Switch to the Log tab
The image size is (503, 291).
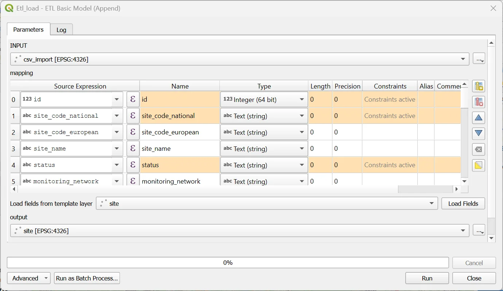tap(61, 30)
